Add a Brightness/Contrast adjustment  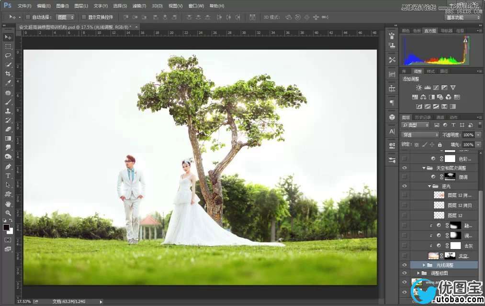419,87
